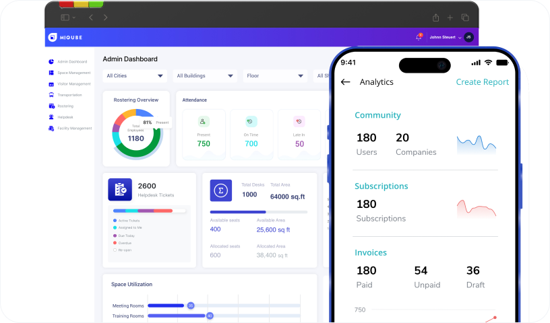The height and width of the screenshot is (323, 550).
Task: Click the Rostering Overview donut chart
Action: click(136, 134)
